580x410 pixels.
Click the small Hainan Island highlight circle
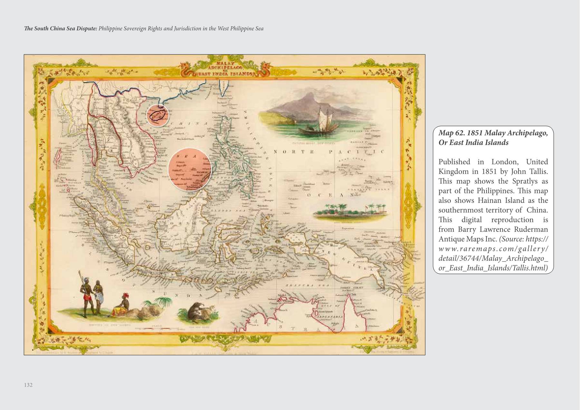click(158, 116)
